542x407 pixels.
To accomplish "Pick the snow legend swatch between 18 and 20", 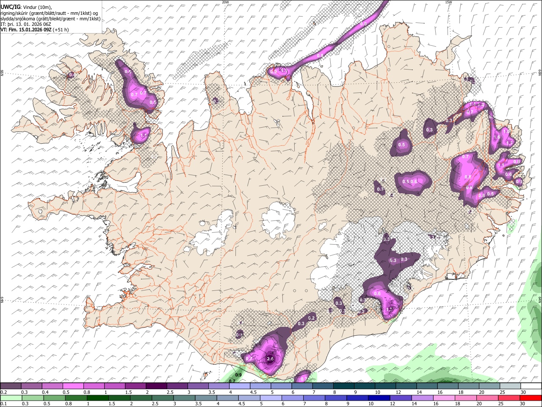I will 469,386.
